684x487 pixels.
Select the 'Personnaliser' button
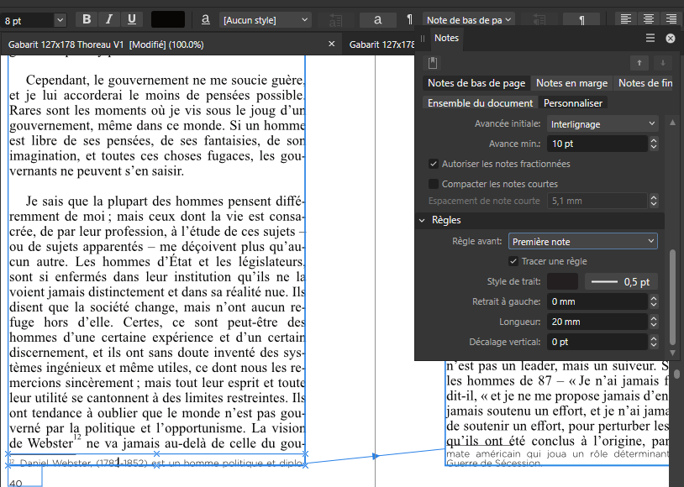[573, 103]
